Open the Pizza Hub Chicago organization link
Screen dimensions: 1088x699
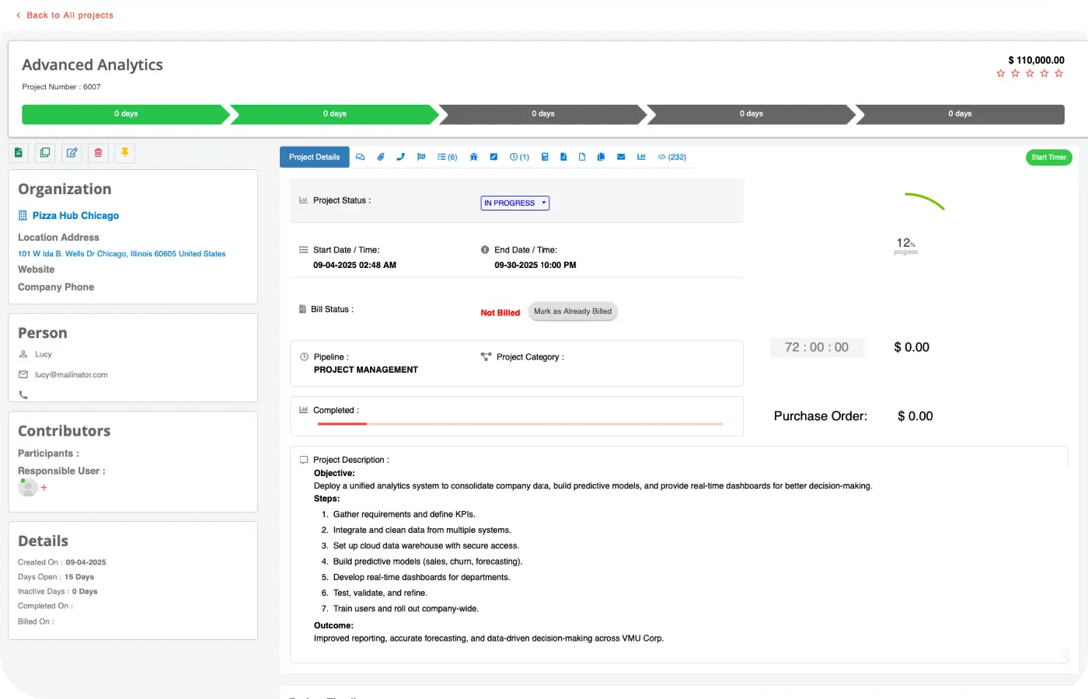(x=75, y=216)
